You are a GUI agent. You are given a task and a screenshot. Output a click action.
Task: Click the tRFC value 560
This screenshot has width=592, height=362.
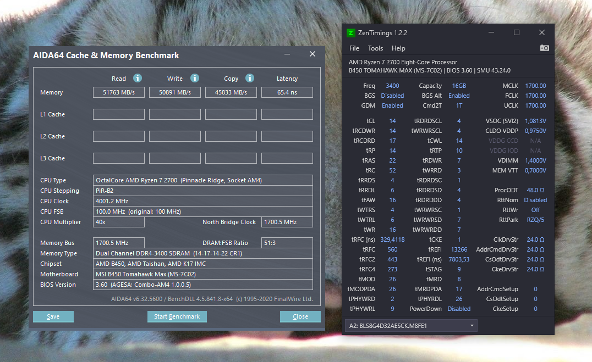pyautogui.click(x=392, y=249)
